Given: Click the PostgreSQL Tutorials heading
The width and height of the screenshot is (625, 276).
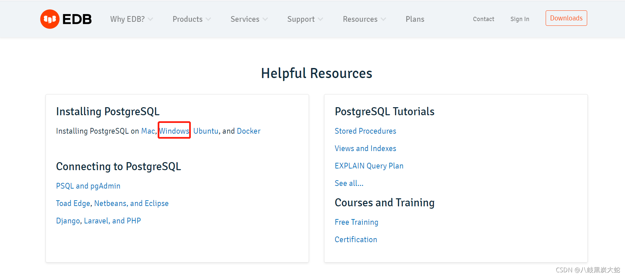Looking at the screenshot, I should 384,112.
